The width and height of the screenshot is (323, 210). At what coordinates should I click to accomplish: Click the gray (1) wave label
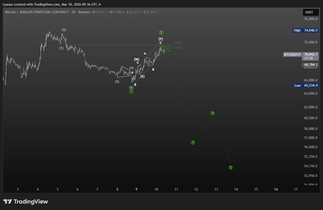click(62, 48)
